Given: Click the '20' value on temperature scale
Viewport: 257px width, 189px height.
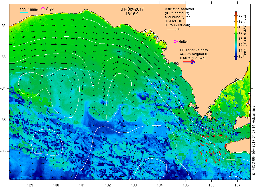Looking at the screenshot, I should coord(240,15).
